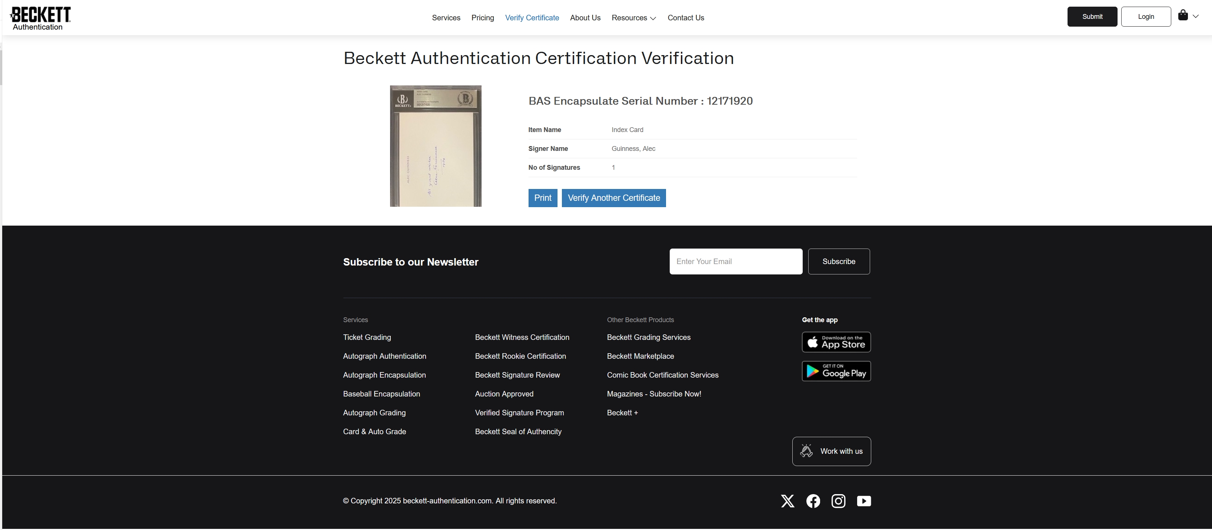
Task: Click the Work with us button
Action: click(x=831, y=452)
